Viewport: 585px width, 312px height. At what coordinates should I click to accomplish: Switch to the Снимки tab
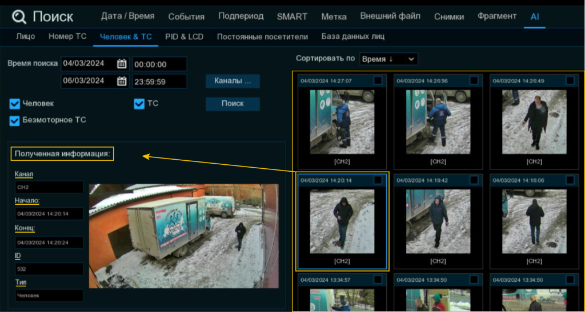click(x=449, y=17)
